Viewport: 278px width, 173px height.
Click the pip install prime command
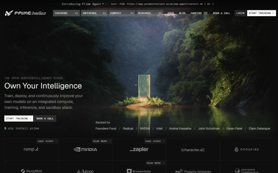[22, 128]
